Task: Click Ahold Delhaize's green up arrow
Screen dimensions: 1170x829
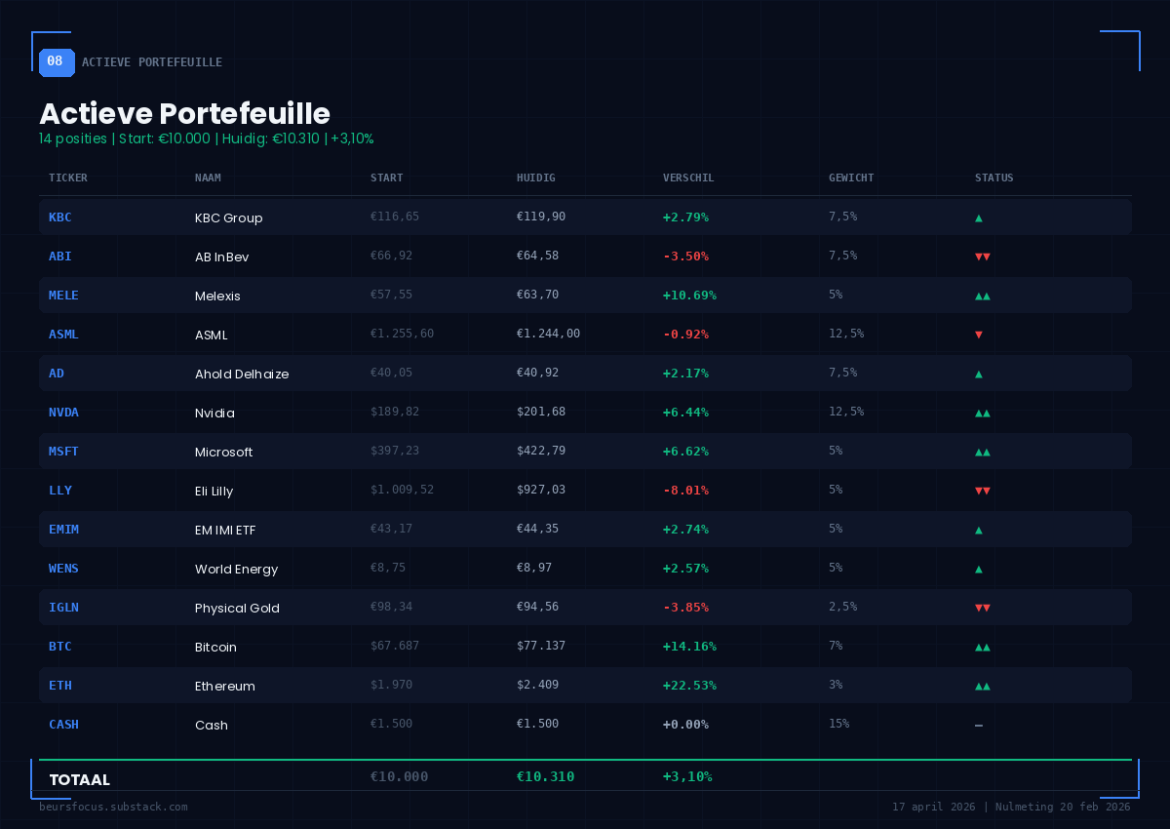Action: [x=978, y=373]
